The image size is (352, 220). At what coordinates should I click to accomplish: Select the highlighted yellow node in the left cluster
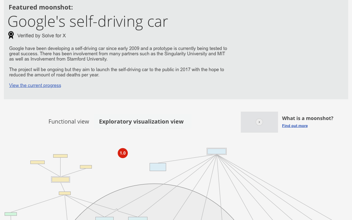point(60,180)
